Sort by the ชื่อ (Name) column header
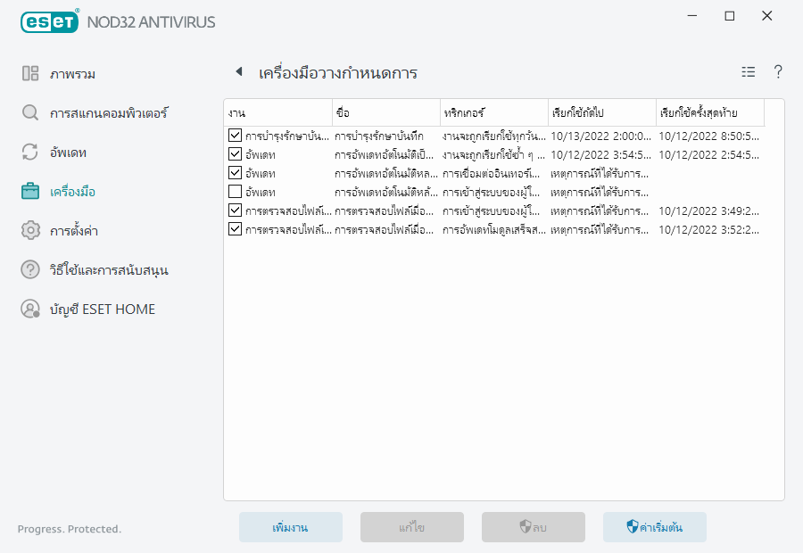803x553 pixels. [385, 113]
